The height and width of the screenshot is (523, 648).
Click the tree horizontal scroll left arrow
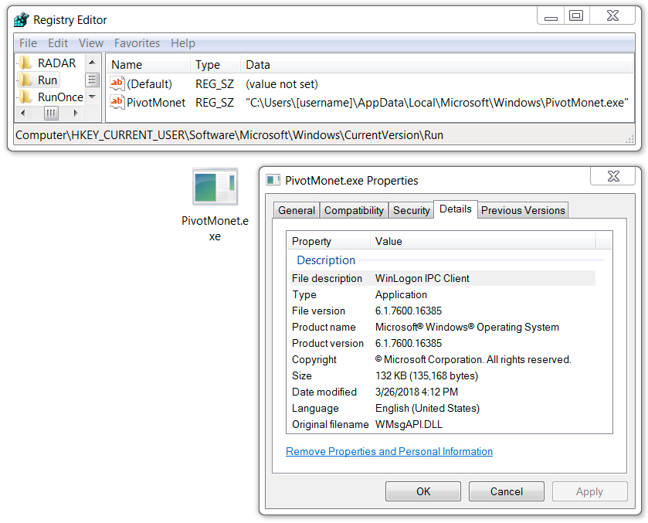click(23, 113)
